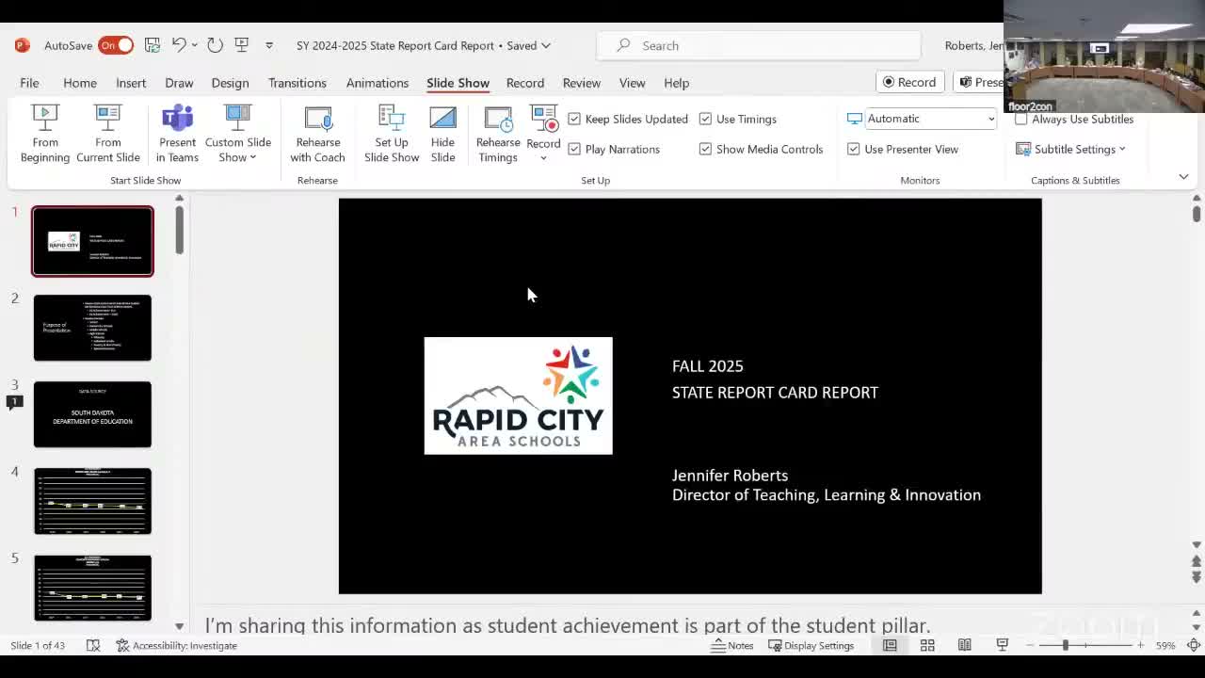This screenshot has width=1205, height=678.
Task: Switch to Slide Sorter view
Action: click(x=927, y=645)
